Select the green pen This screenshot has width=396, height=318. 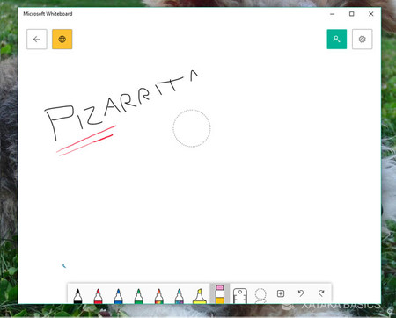point(138,296)
